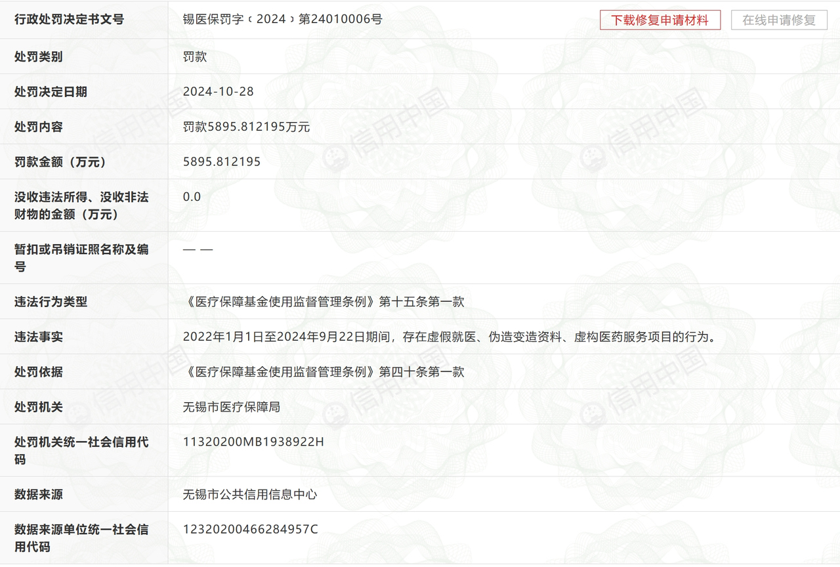The width and height of the screenshot is (840, 567).
Task: Click the 暂扣或吊销证照名称及编号 row label
Action: 81,258
